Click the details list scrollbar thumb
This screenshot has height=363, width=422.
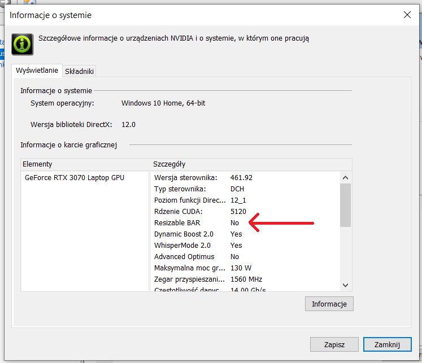(346, 205)
